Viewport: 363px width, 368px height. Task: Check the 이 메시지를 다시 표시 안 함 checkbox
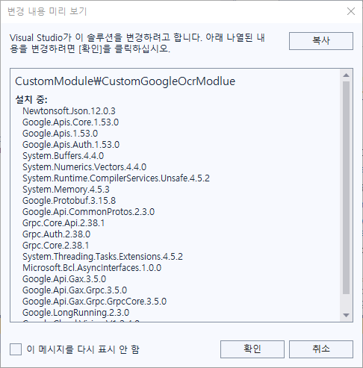click(16, 349)
